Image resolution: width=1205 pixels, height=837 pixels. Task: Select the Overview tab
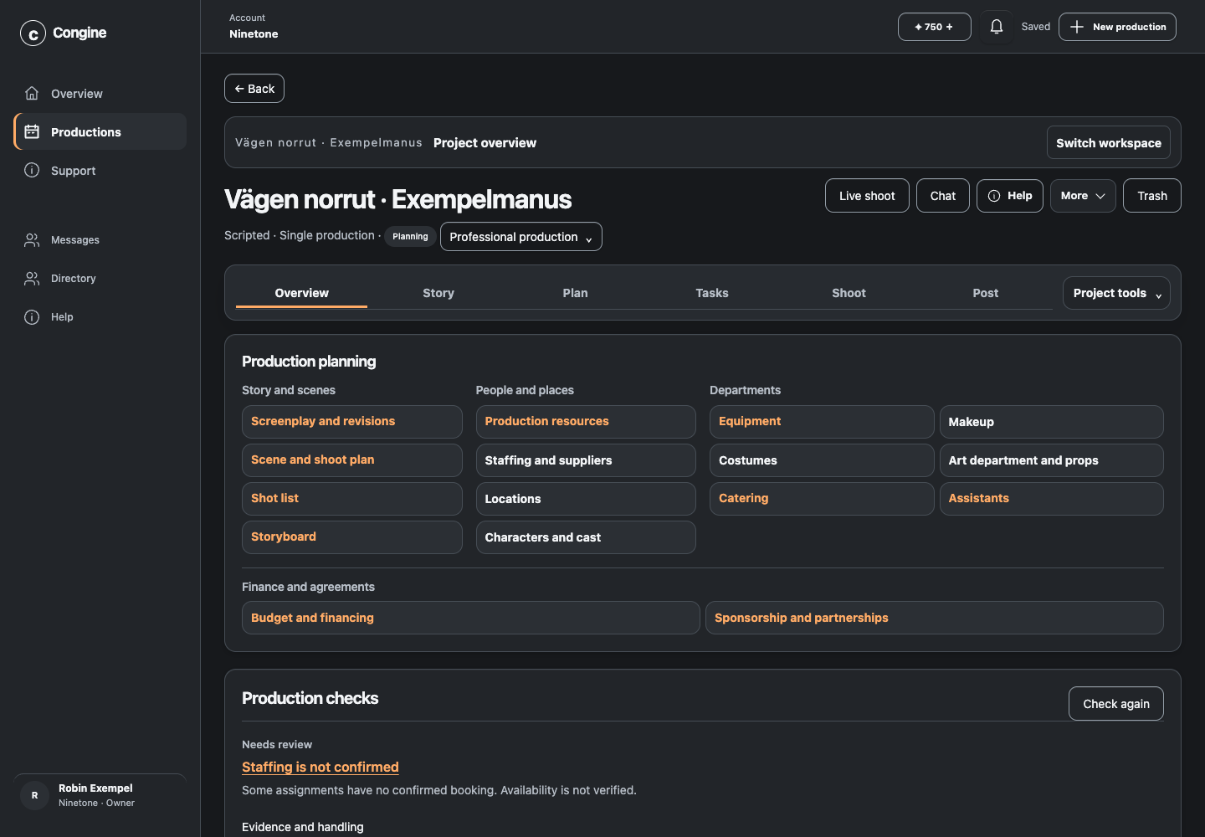(x=301, y=293)
